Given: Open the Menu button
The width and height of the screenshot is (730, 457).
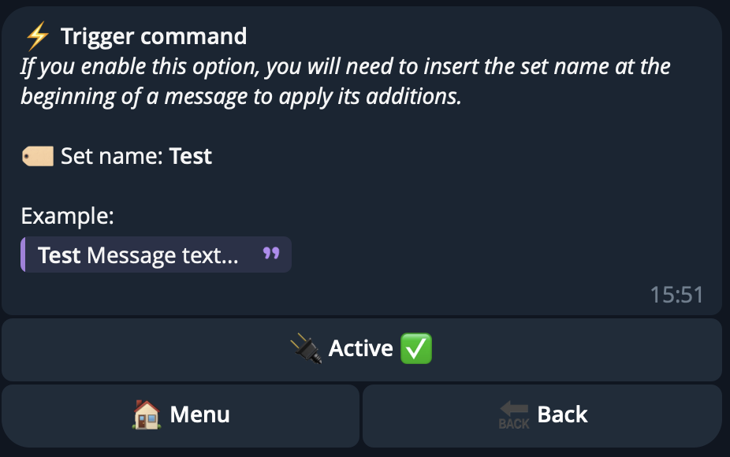Looking at the screenshot, I should [x=181, y=415].
